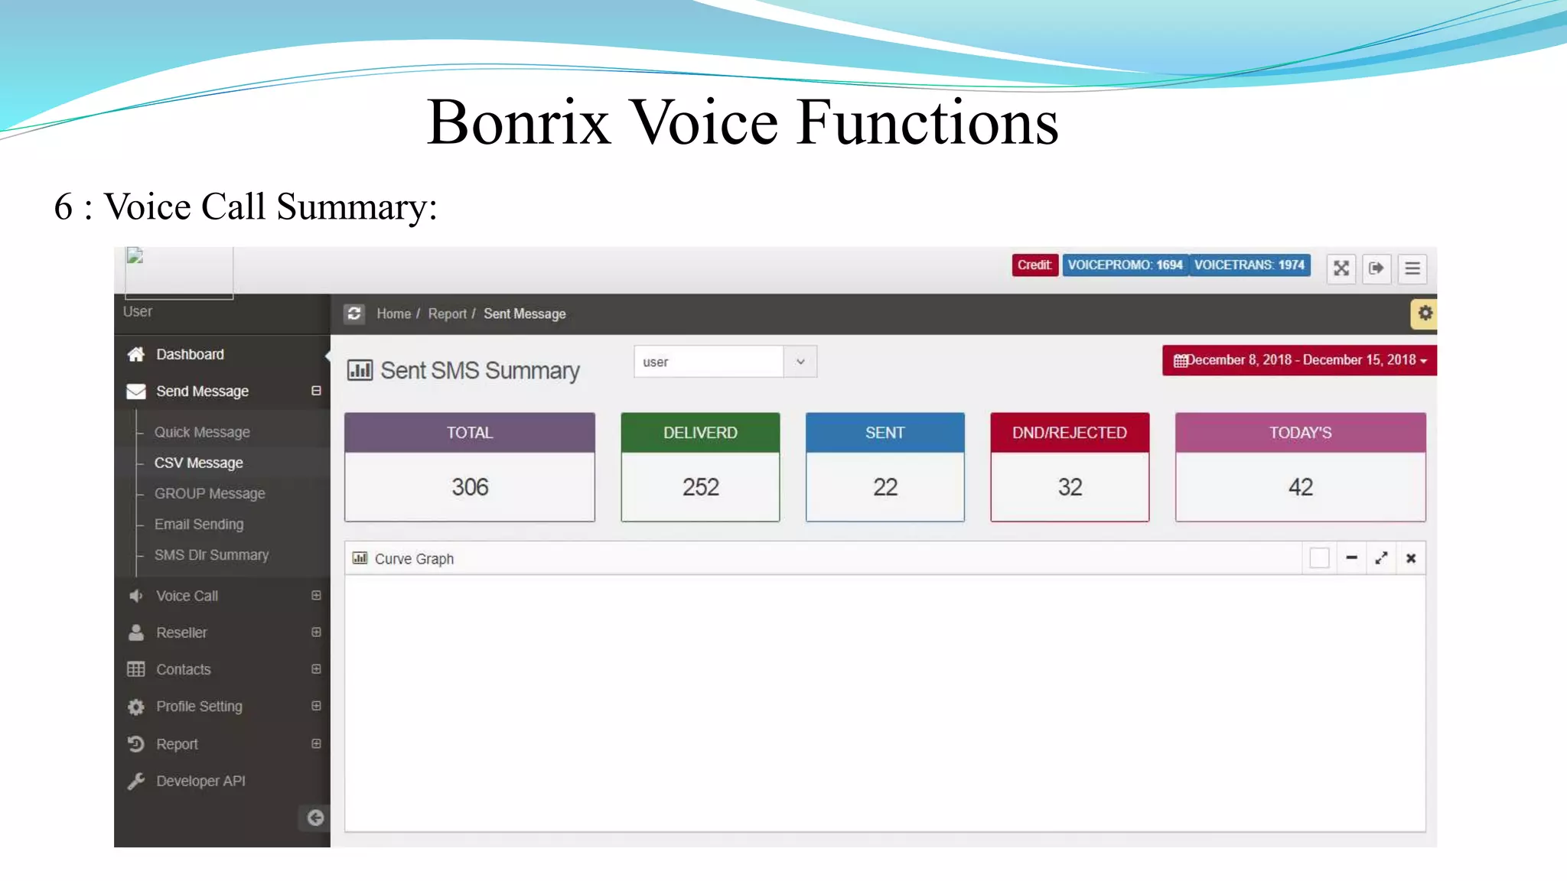Expand the Reseller submenu

click(x=316, y=632)
